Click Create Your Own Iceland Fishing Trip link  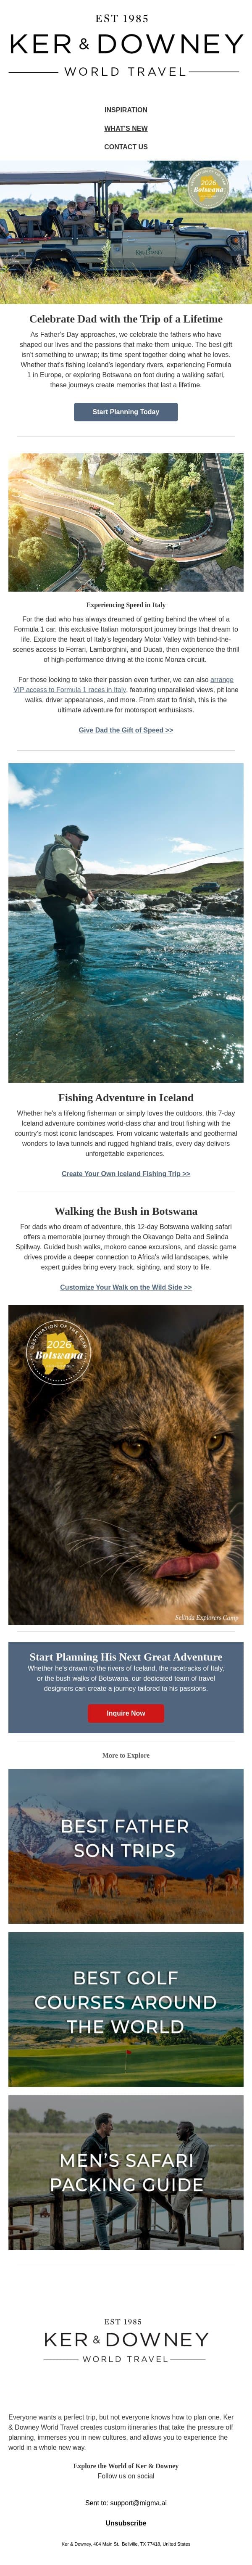click(x=126, y=1174)
